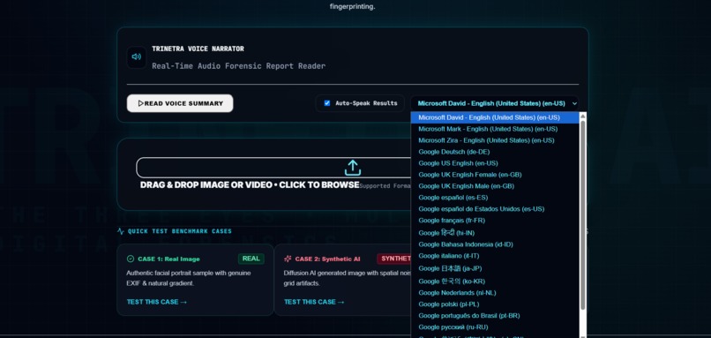Open the voice selection dropdown
The width and height of the screenshot is (711, 338).
click(495, 103)
